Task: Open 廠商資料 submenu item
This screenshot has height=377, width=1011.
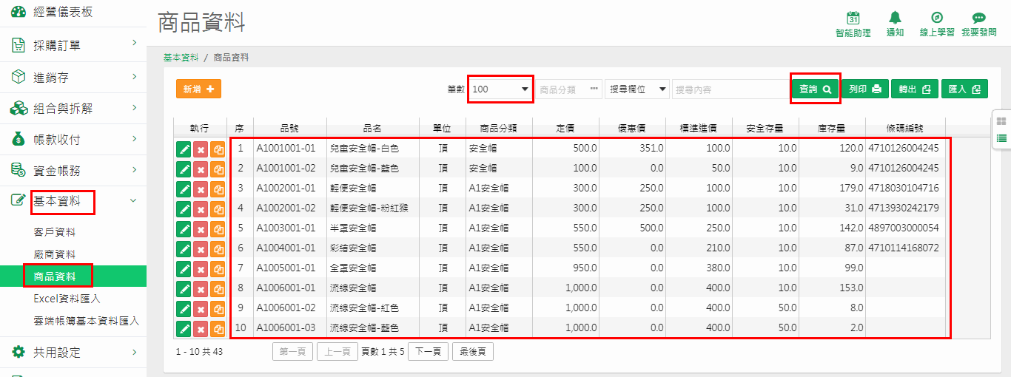Action: coord(55,254)
